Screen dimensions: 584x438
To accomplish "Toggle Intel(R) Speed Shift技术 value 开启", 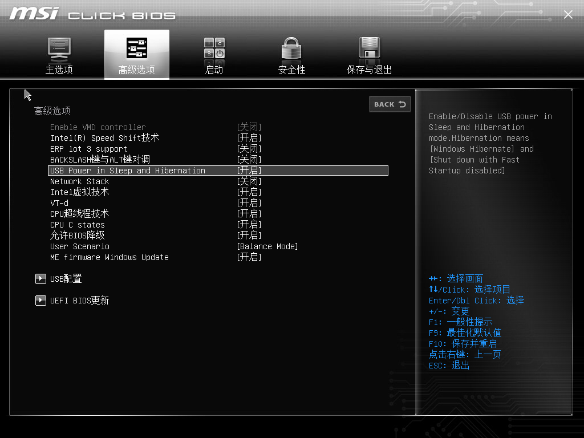I will point(249,138).
